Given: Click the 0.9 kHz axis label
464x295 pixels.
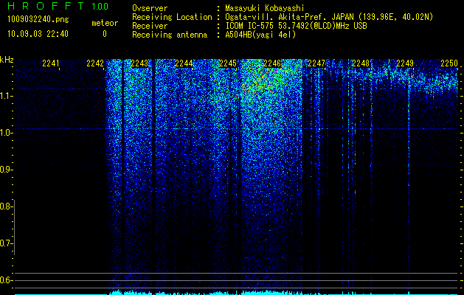Looking at the screenshot, I should pos(6,170).
